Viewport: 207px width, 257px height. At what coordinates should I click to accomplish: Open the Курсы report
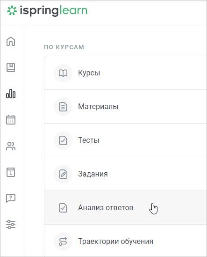click(126, 73)
